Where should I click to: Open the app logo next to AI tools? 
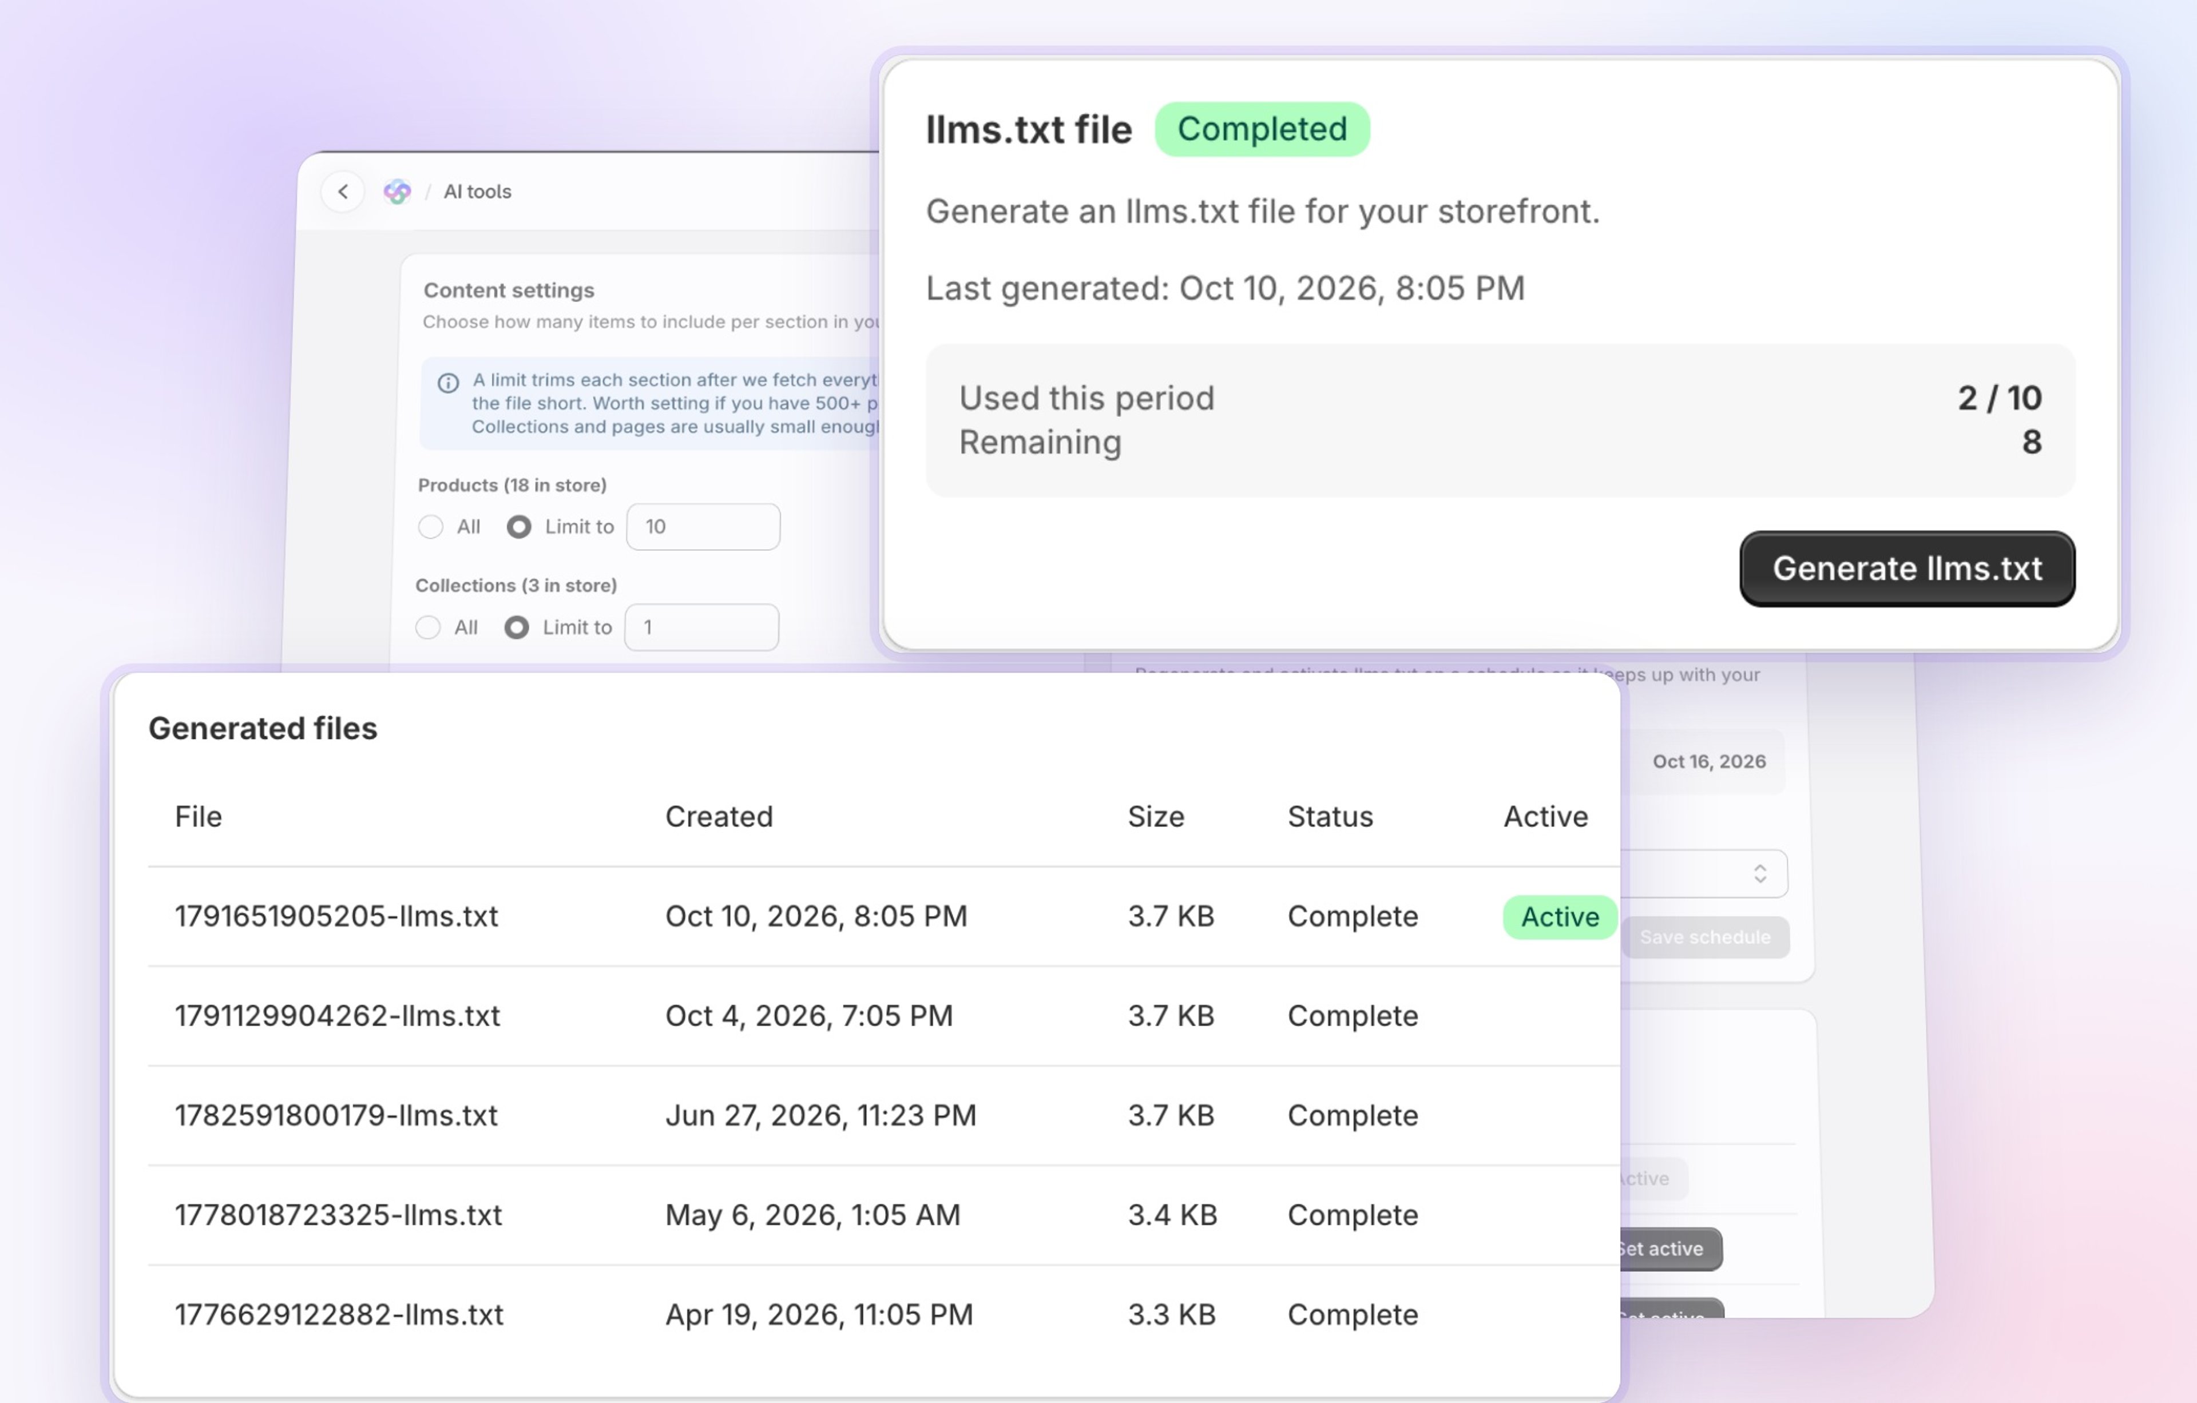pyautogui.click(x=397, y=192)
